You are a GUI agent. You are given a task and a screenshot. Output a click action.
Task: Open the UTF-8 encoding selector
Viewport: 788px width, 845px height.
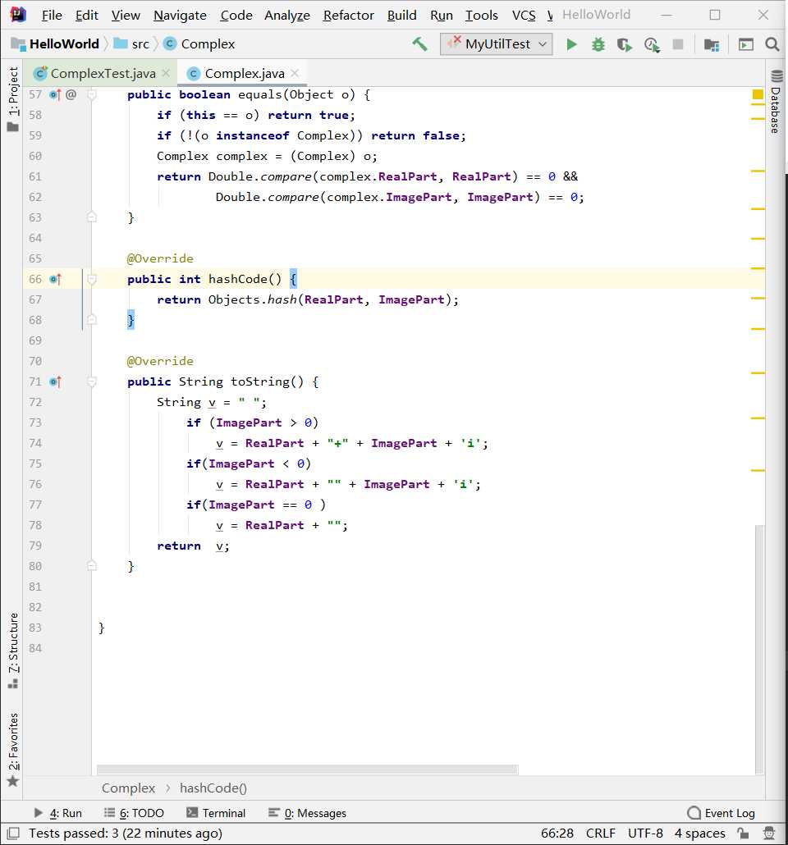pos(645,834)
